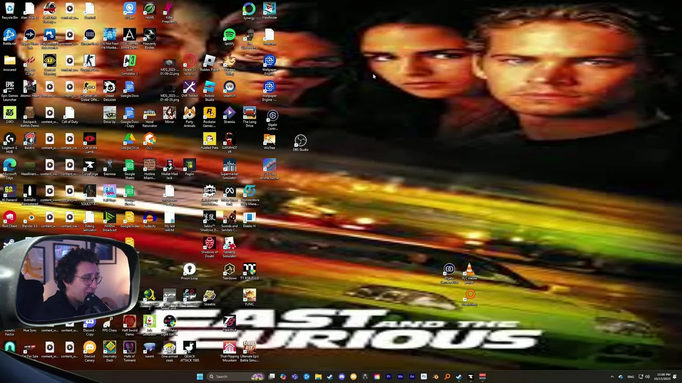Viewport: 682px width, 383px height.
Task: Launch Logitech G HUB shortcut
Action: pos(10,143)
